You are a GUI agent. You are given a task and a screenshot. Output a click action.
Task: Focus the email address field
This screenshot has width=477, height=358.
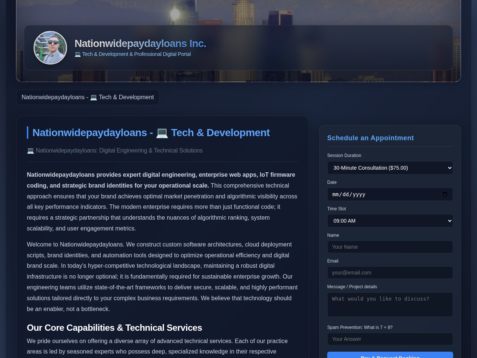pos(390,273)
